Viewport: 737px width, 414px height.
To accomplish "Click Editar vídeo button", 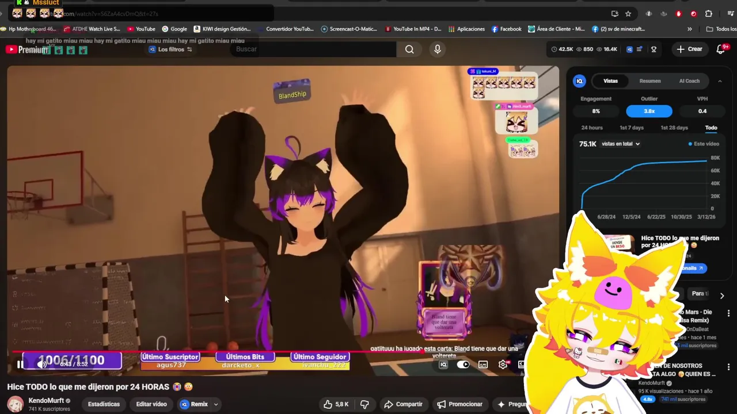I will [151, 404].
